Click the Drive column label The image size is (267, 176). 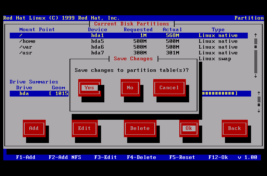24,88
